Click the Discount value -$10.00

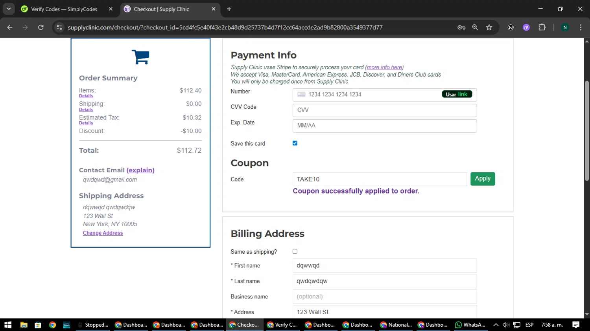click(191, 131)
